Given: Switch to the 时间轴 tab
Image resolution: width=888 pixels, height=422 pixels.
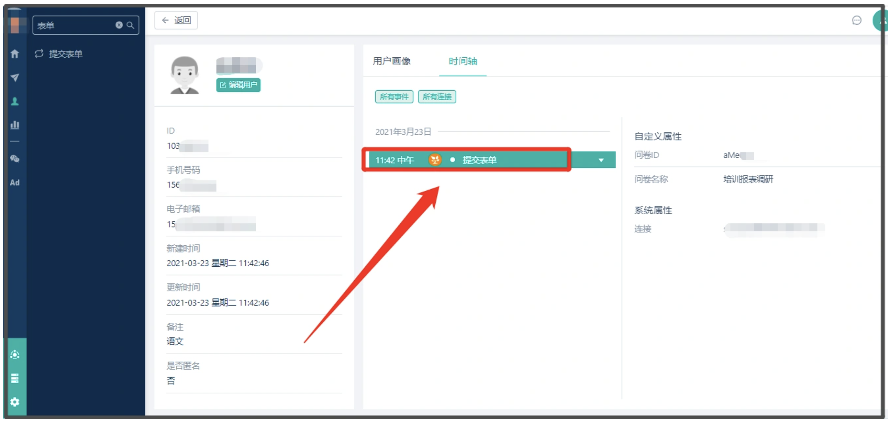Looking at the screenshot, I should [463, 61].
